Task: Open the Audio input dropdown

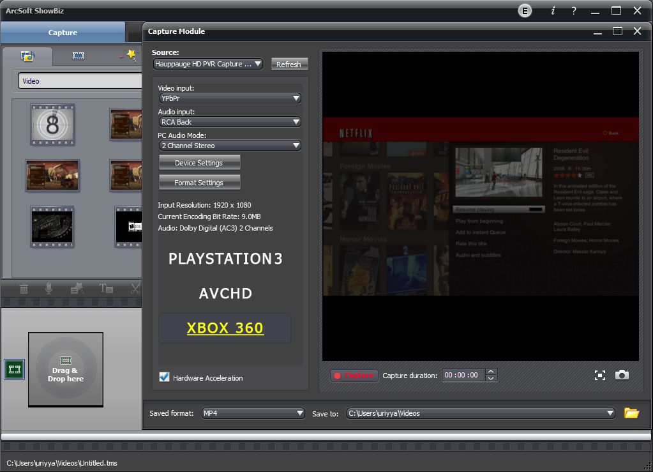Action: coord(230,122)
